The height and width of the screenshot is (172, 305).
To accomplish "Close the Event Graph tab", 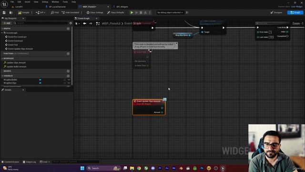I will click(96, 18).
